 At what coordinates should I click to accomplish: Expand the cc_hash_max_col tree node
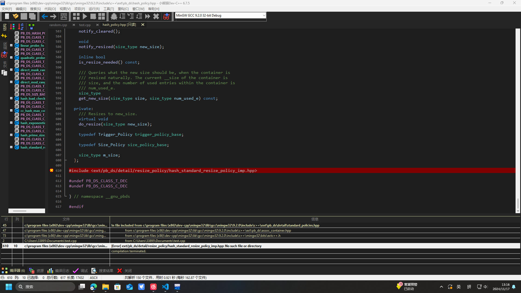(x=11, y=111)
